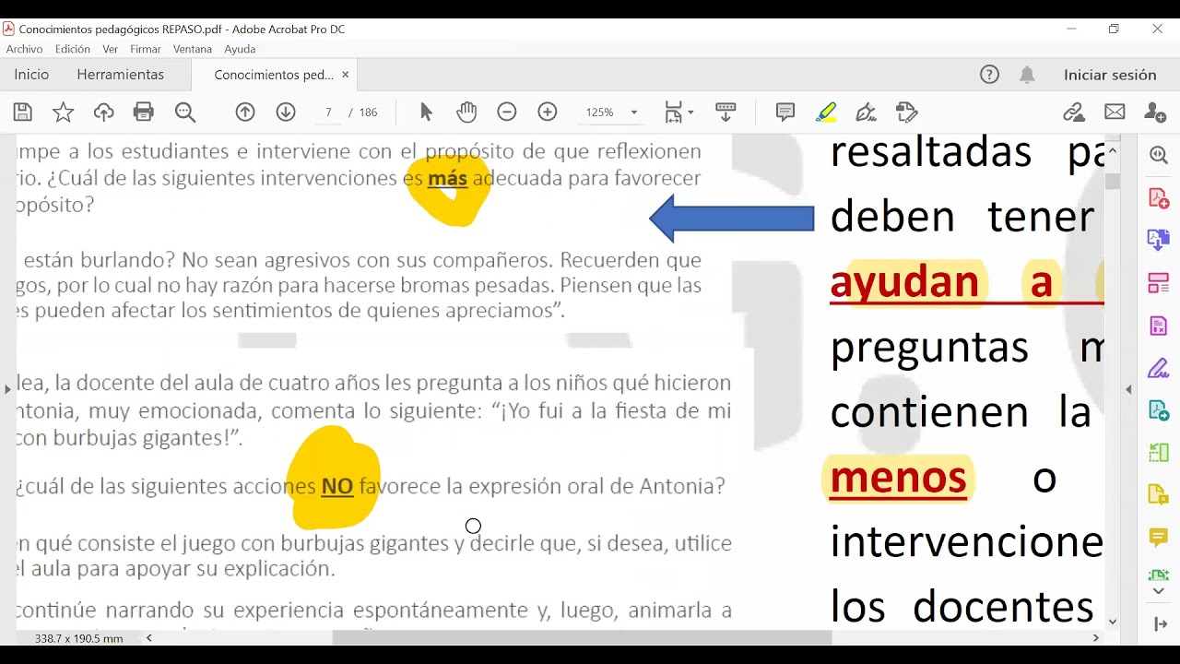
Task: Open the Edición menu
Action: (73, 49)
